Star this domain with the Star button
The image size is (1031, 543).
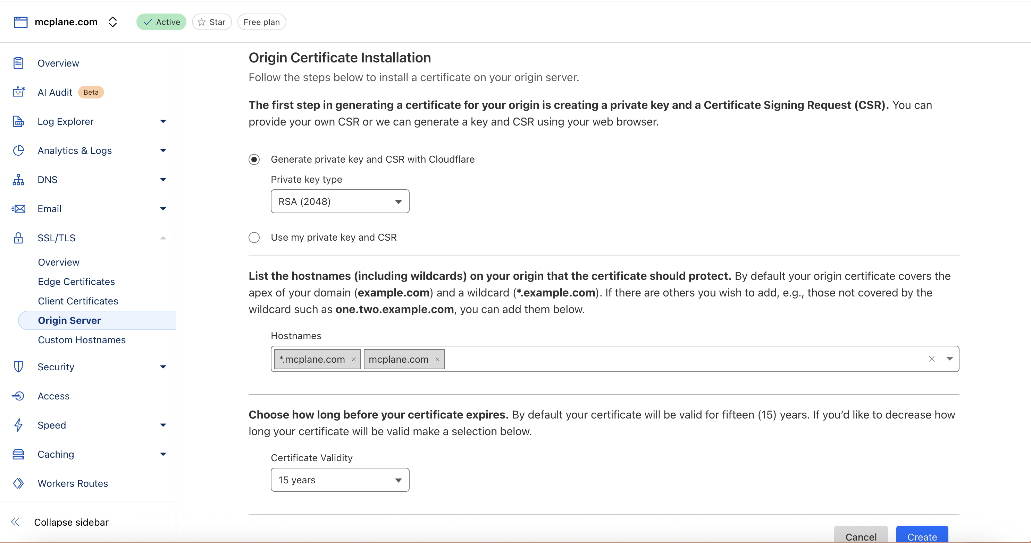pos(212,22)
